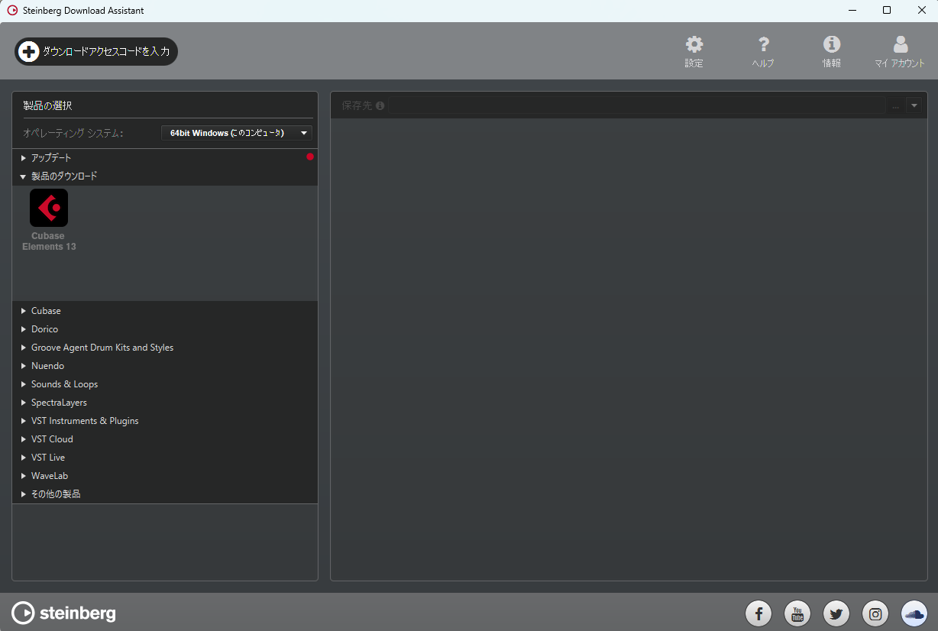
Task: Select the Cubase Elements 13 product icon
Action: (x=49, y=208)
